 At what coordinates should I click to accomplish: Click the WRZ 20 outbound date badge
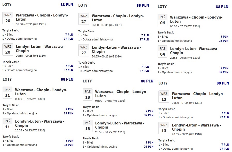8,18
